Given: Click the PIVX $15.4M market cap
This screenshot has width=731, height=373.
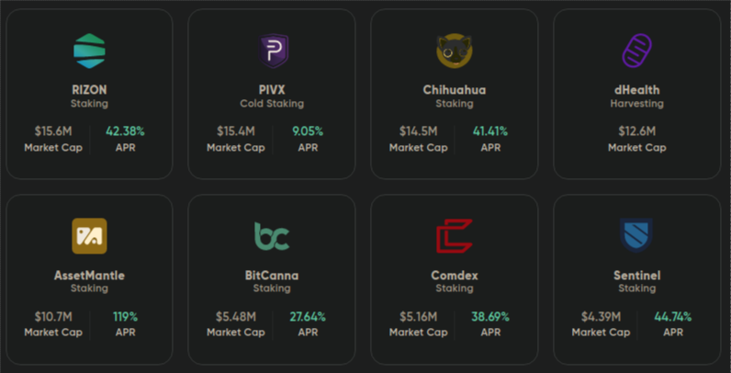Looking at the screenshot, I should pyautogui.click(x=236, y=131).
